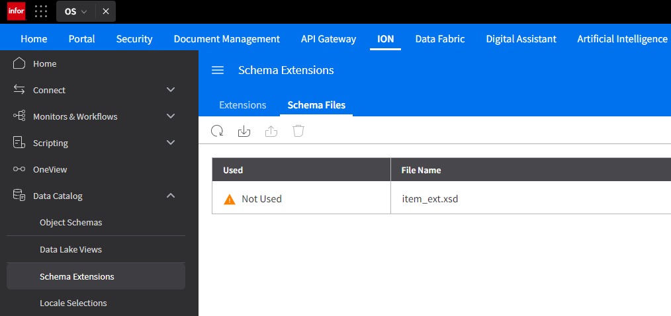Collapse the Data Catalog section
Screen dimensions: 671x316
(171, 196)
